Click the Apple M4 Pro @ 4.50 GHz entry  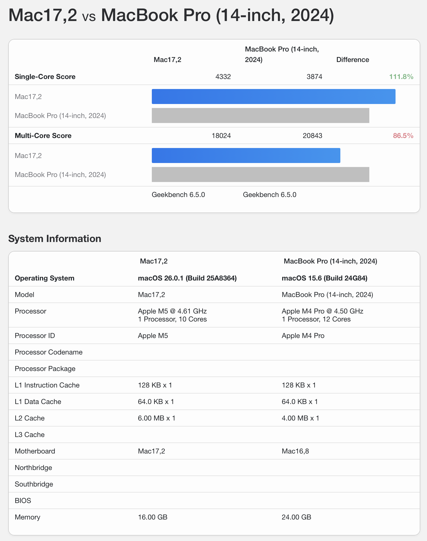[x=322, y=311]
